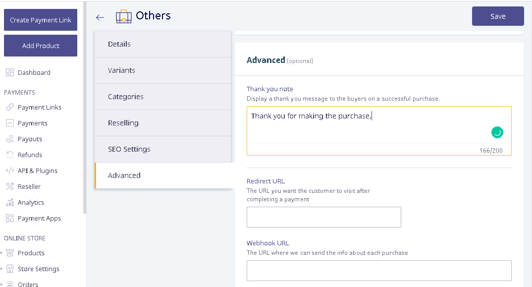This screenshot has width=532, height=287.
Task: Select the Payouts hand-coin icon
Action: [x=10, y=139]
